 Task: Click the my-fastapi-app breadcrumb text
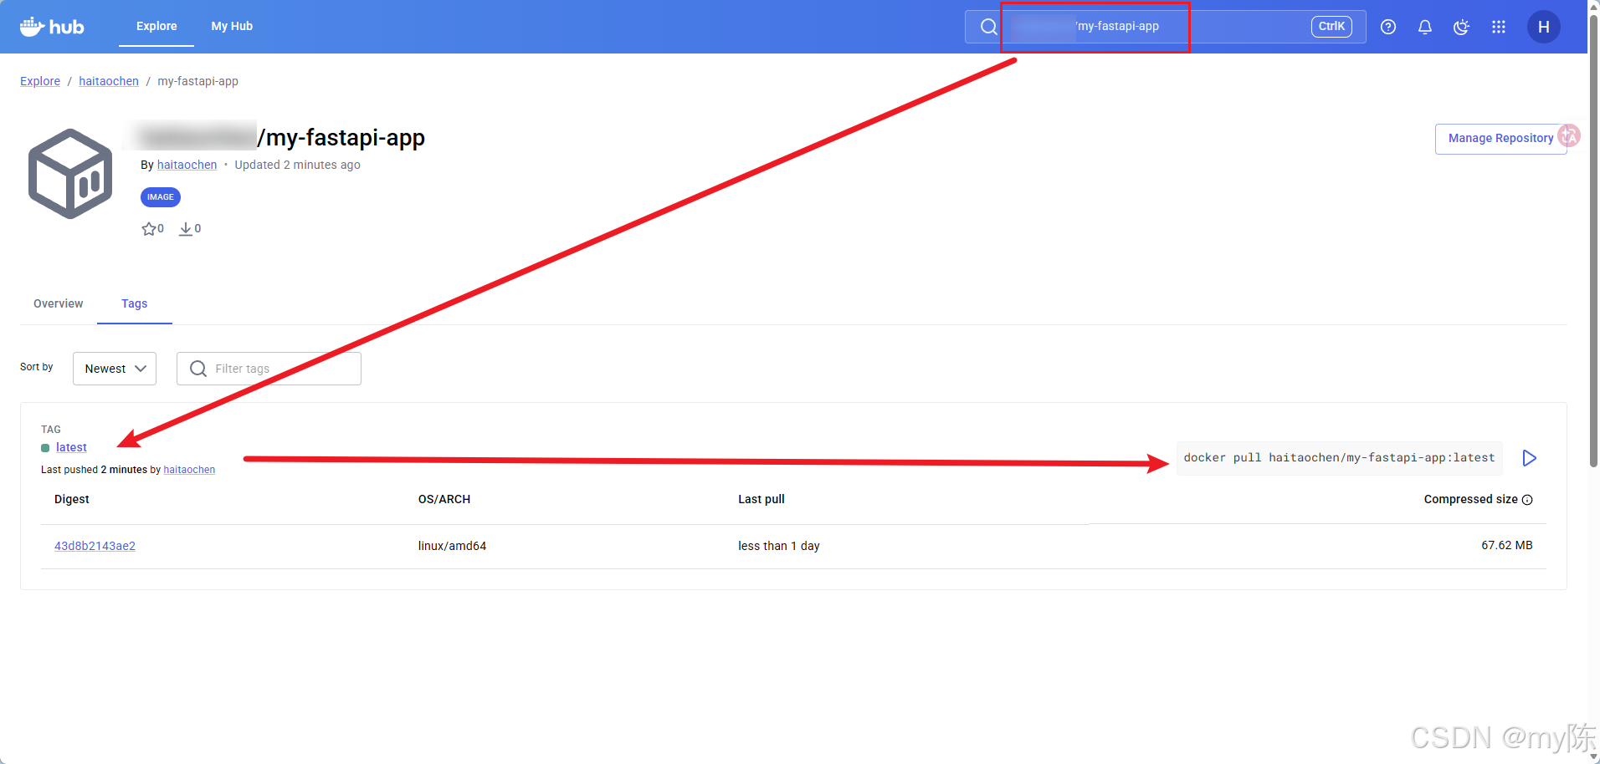point(197,81)
